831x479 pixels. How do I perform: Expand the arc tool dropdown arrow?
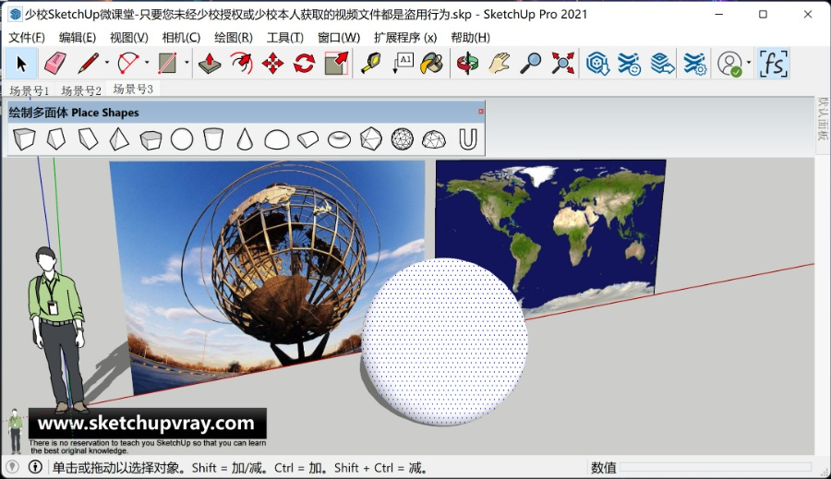(147, 63)
